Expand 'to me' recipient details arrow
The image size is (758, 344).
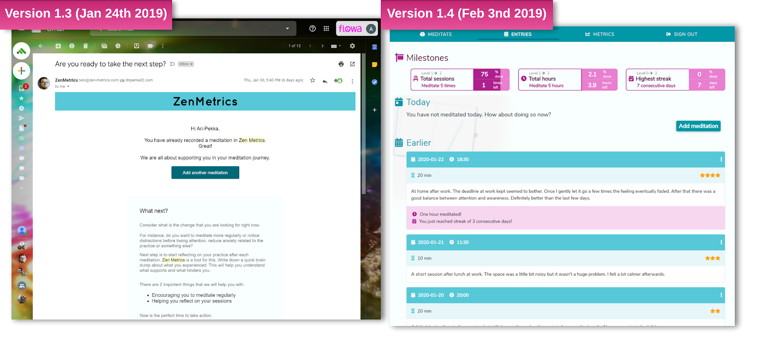coord(68,87)
